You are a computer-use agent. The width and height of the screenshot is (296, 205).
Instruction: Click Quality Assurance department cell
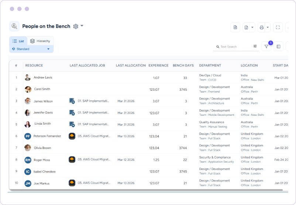pyautogui.click(x=211, y=122)
